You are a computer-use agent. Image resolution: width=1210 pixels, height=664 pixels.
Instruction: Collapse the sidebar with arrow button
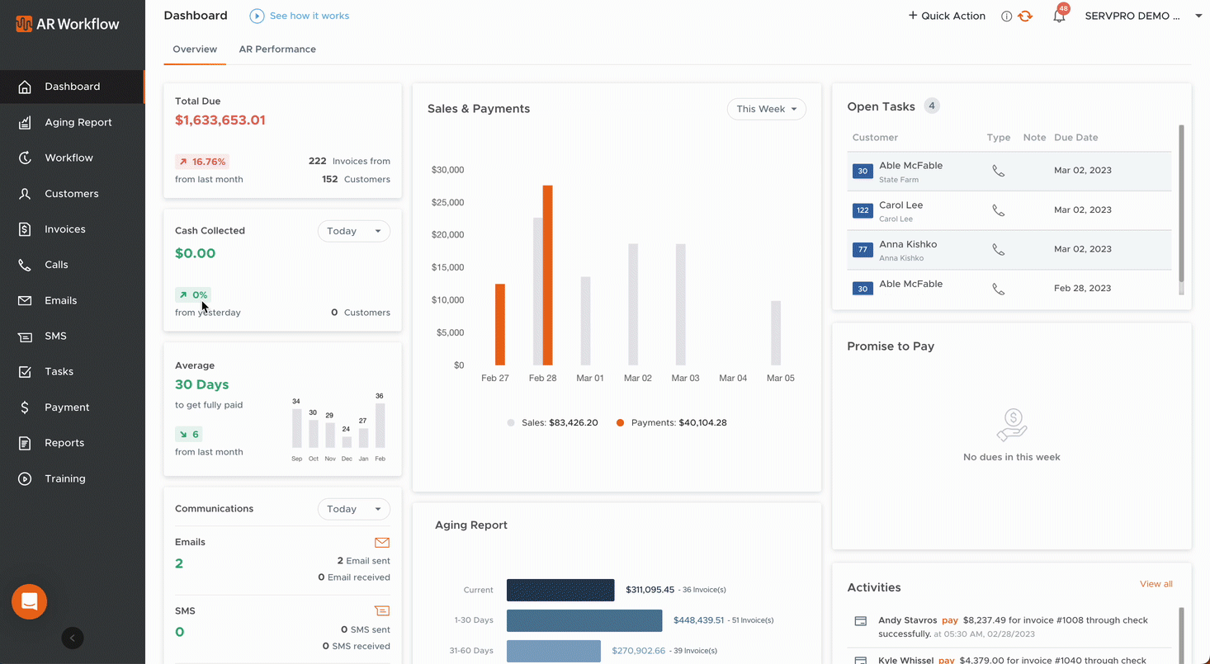tap(73, 638)
